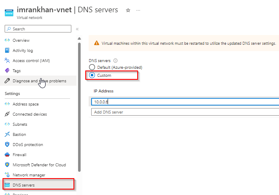
Task: Click the 10.0.0.6 IP address field
Action: pos(185,102)
